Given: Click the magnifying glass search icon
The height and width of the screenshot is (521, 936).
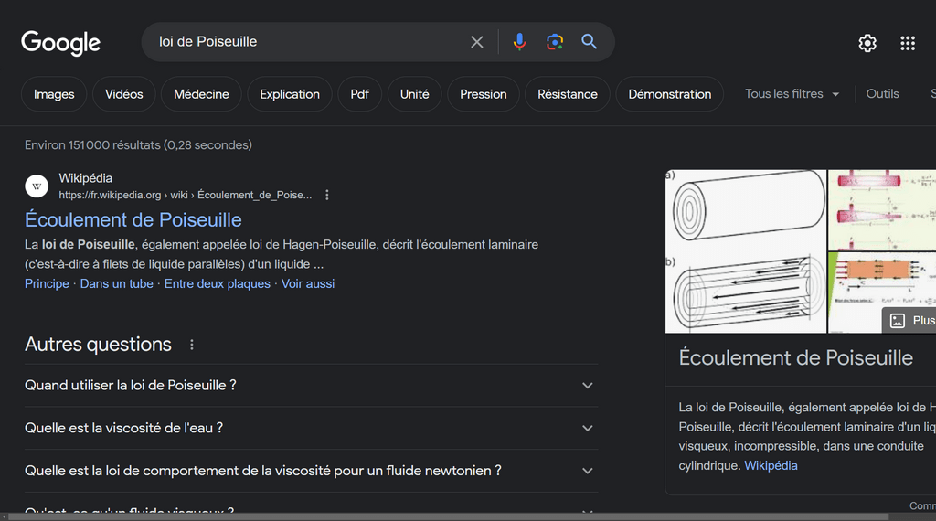Looking at the screenshot, I should (590, 42).
